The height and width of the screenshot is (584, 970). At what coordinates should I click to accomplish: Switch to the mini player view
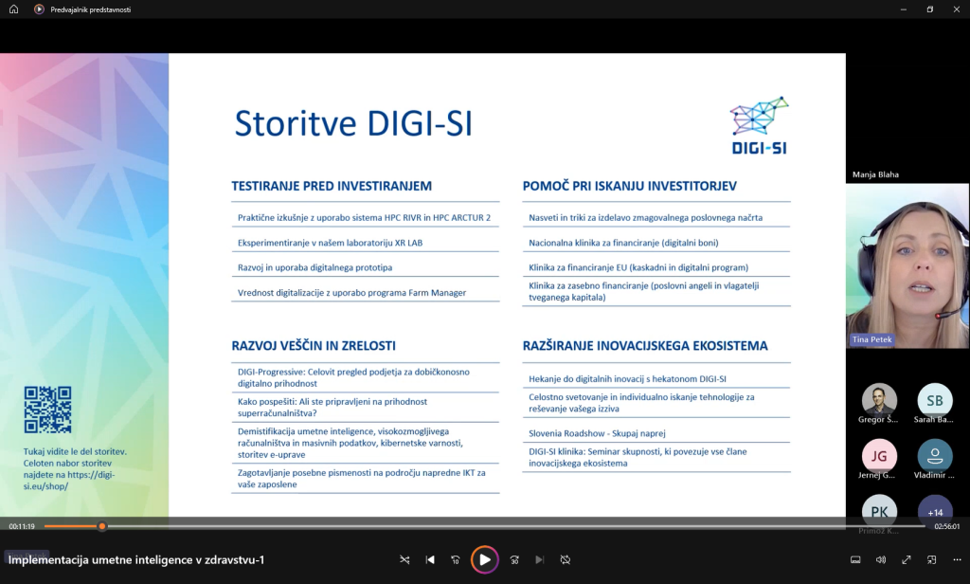pyautogui.click(x=932, y=560)
